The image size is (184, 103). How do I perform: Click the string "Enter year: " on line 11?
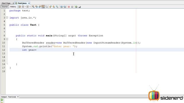pyautogui.click(x=63, y=46)
